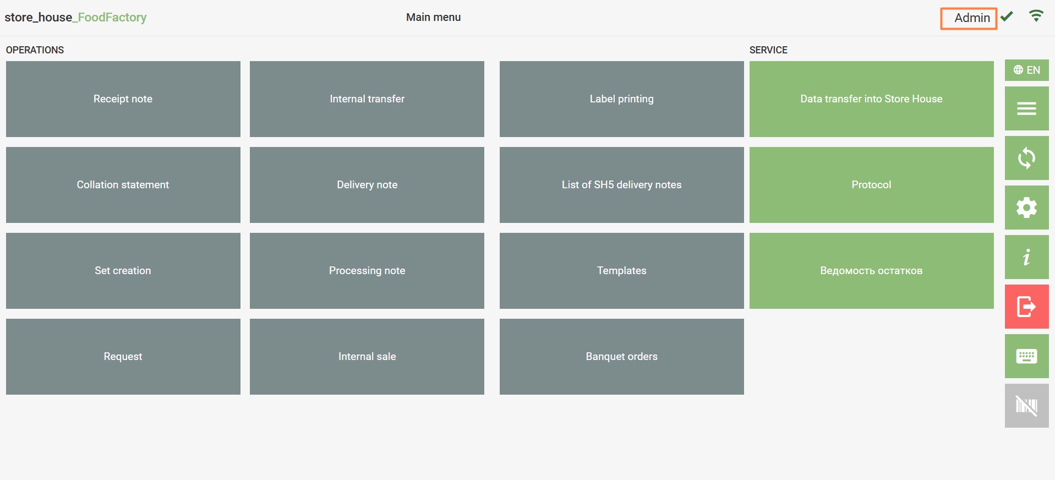The height and width of the screenshot is (480, 1055).
Task: Open settings gear icon
Action: (1026, 208)
